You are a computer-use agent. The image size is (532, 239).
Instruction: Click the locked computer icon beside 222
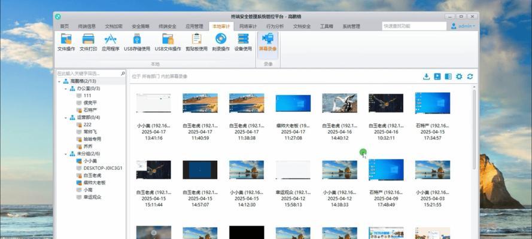pyautogui.click(x=79, y=124)
